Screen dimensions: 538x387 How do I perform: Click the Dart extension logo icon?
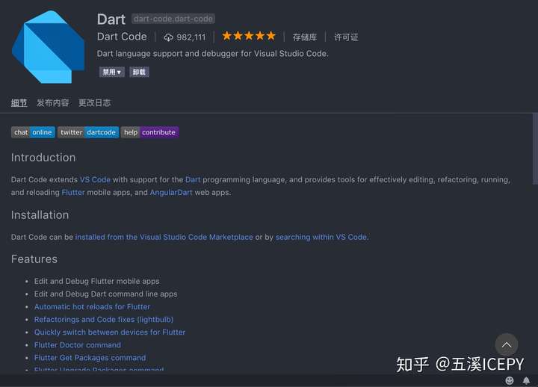pos(49,47)
